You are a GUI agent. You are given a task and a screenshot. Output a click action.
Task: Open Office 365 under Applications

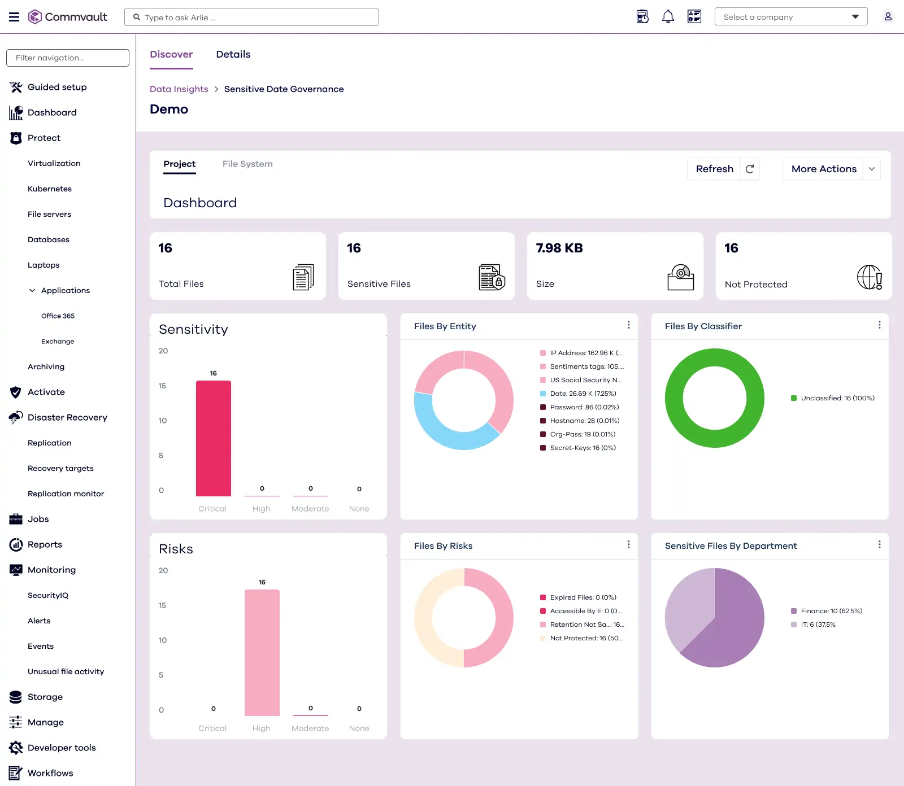tap(58, 316)
